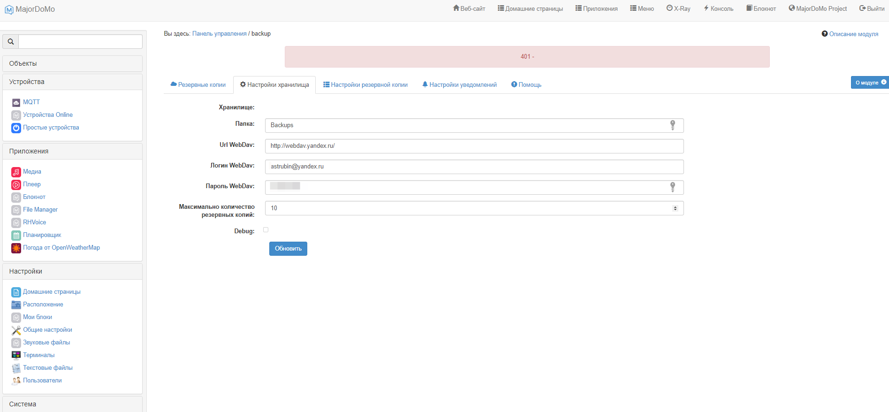Open Настройки уведомлений tab
Screen dimensions: 889x412
point(459,85)
